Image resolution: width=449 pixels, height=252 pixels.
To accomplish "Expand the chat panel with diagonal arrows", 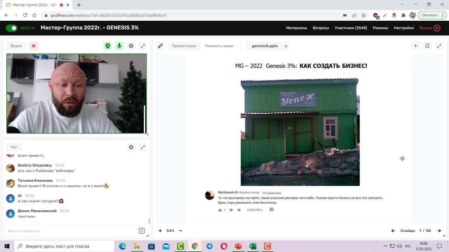I will [x=143, y=147].
